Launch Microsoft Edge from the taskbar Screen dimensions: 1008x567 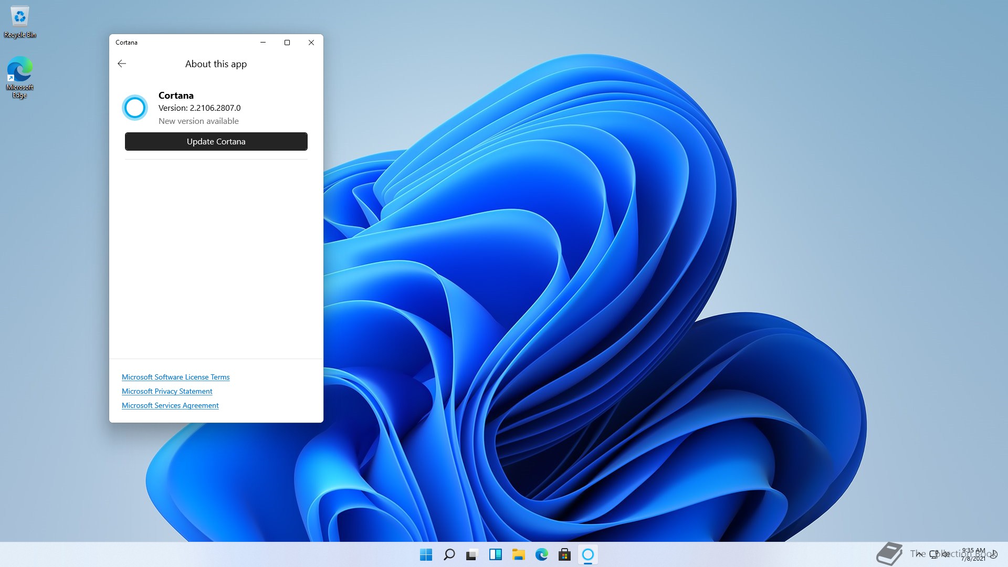[x=541, y=554]
